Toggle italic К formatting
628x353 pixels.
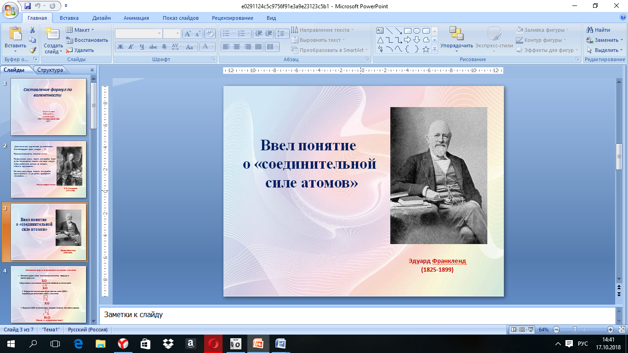131,46
